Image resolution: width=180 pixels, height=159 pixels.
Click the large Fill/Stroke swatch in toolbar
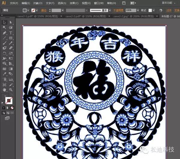pyautogui.click(x=9, y=101)
